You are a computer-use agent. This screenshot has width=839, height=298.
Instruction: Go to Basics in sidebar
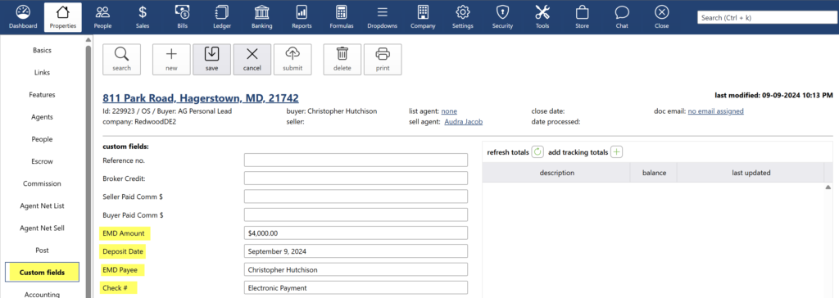(x=43, y=50)
